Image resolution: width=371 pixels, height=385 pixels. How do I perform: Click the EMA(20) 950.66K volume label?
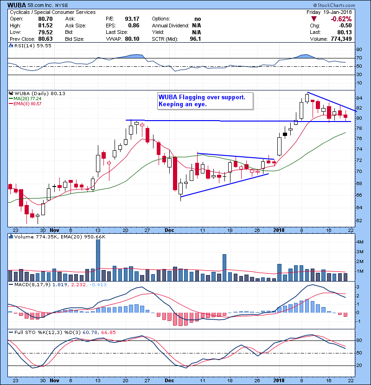83,237
